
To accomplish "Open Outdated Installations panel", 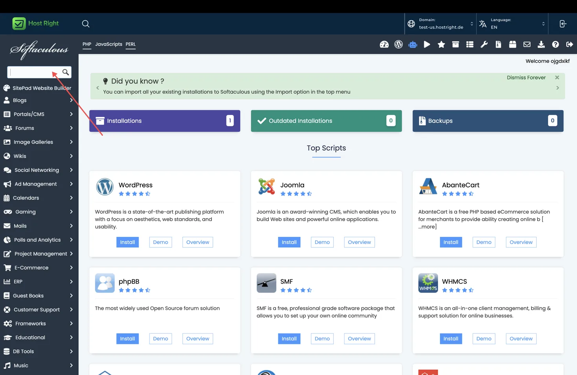I will (326, 121).
